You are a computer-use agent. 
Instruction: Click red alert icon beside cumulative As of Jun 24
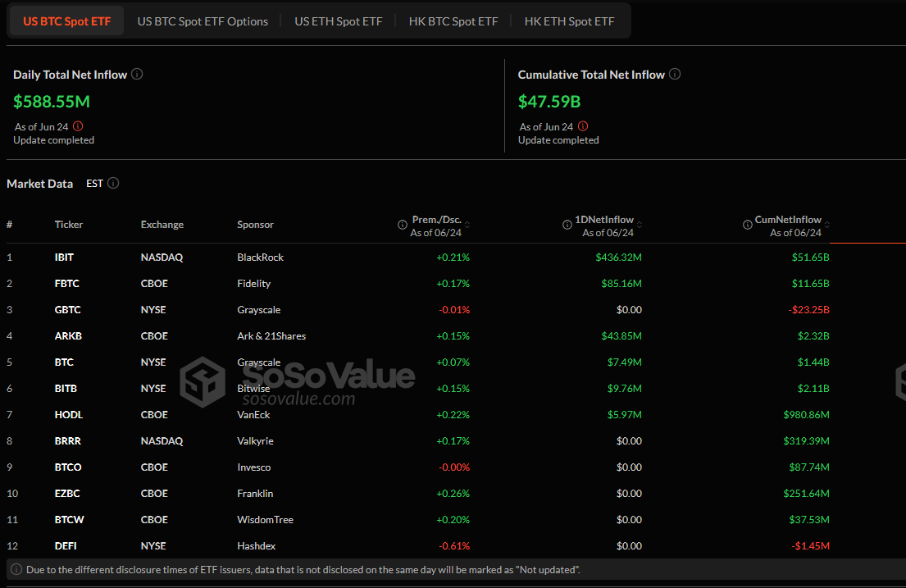coord(583,126)
